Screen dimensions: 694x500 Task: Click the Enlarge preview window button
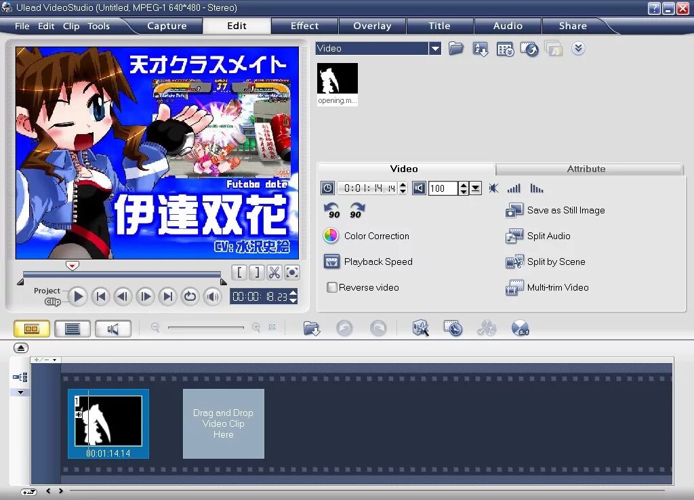point(292,272)
